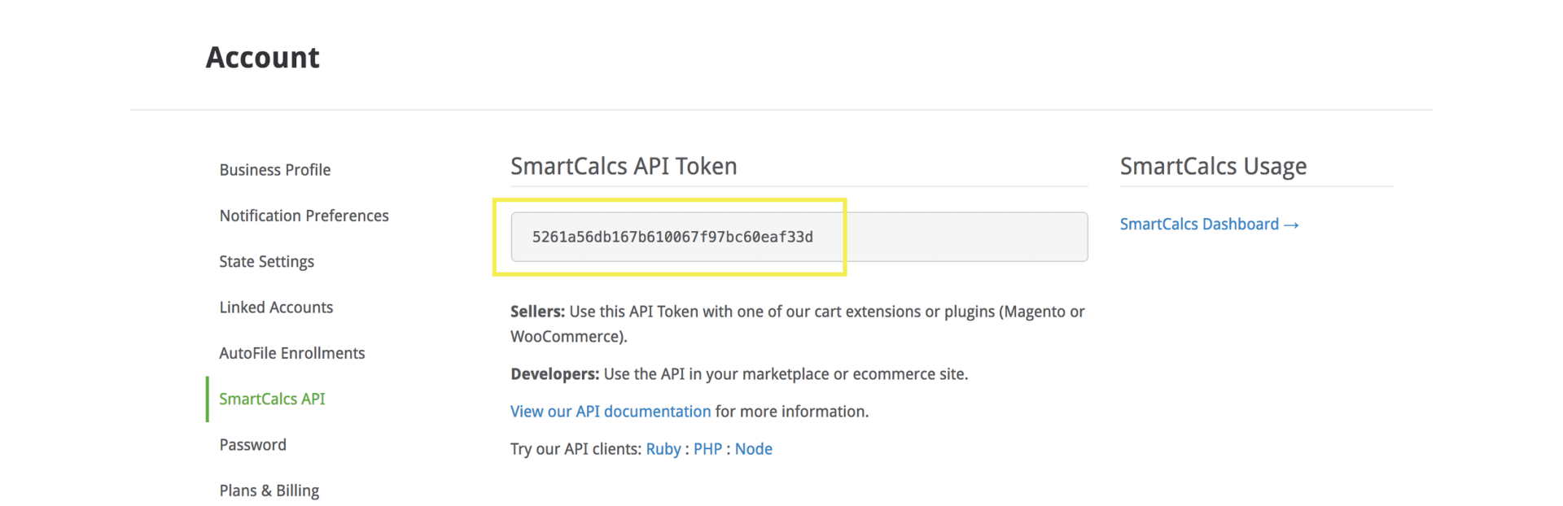This screenshot has height=506, width=1563.
Task: Open Linked Accounts page
Action: point(276,308)
